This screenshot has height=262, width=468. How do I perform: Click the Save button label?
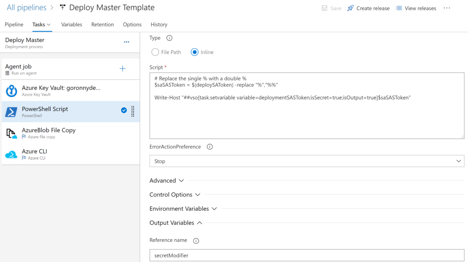[336, 8]
